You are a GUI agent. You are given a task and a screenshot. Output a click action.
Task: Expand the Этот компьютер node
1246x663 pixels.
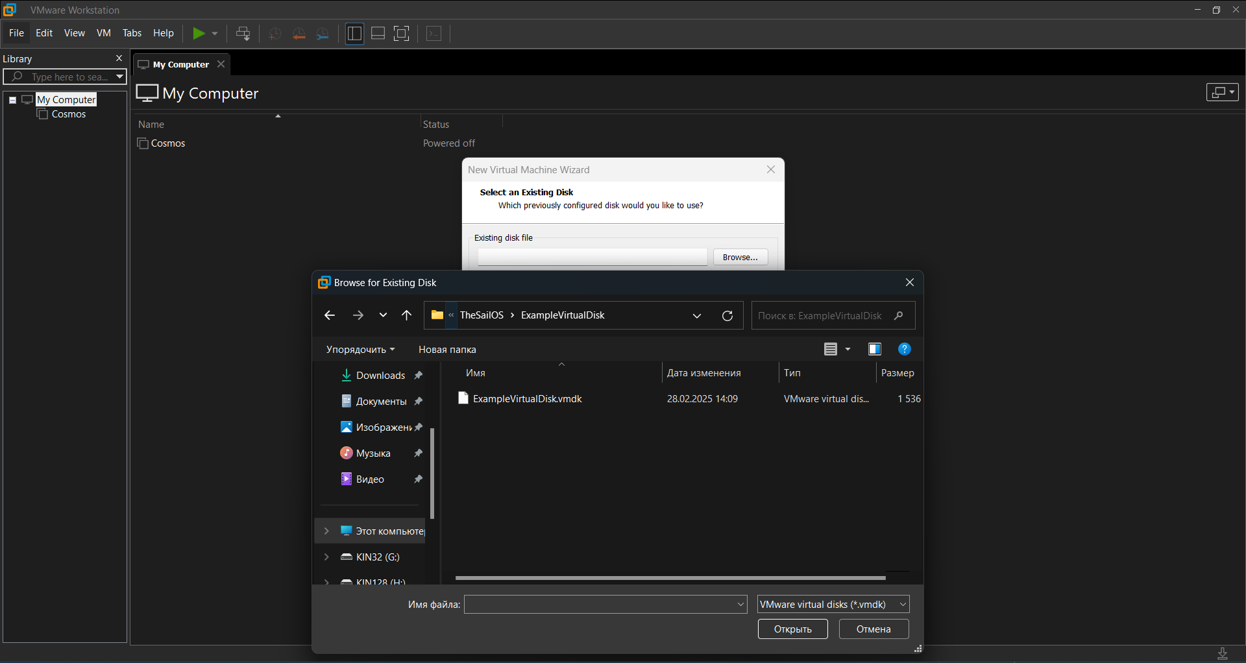pos(326,531)
